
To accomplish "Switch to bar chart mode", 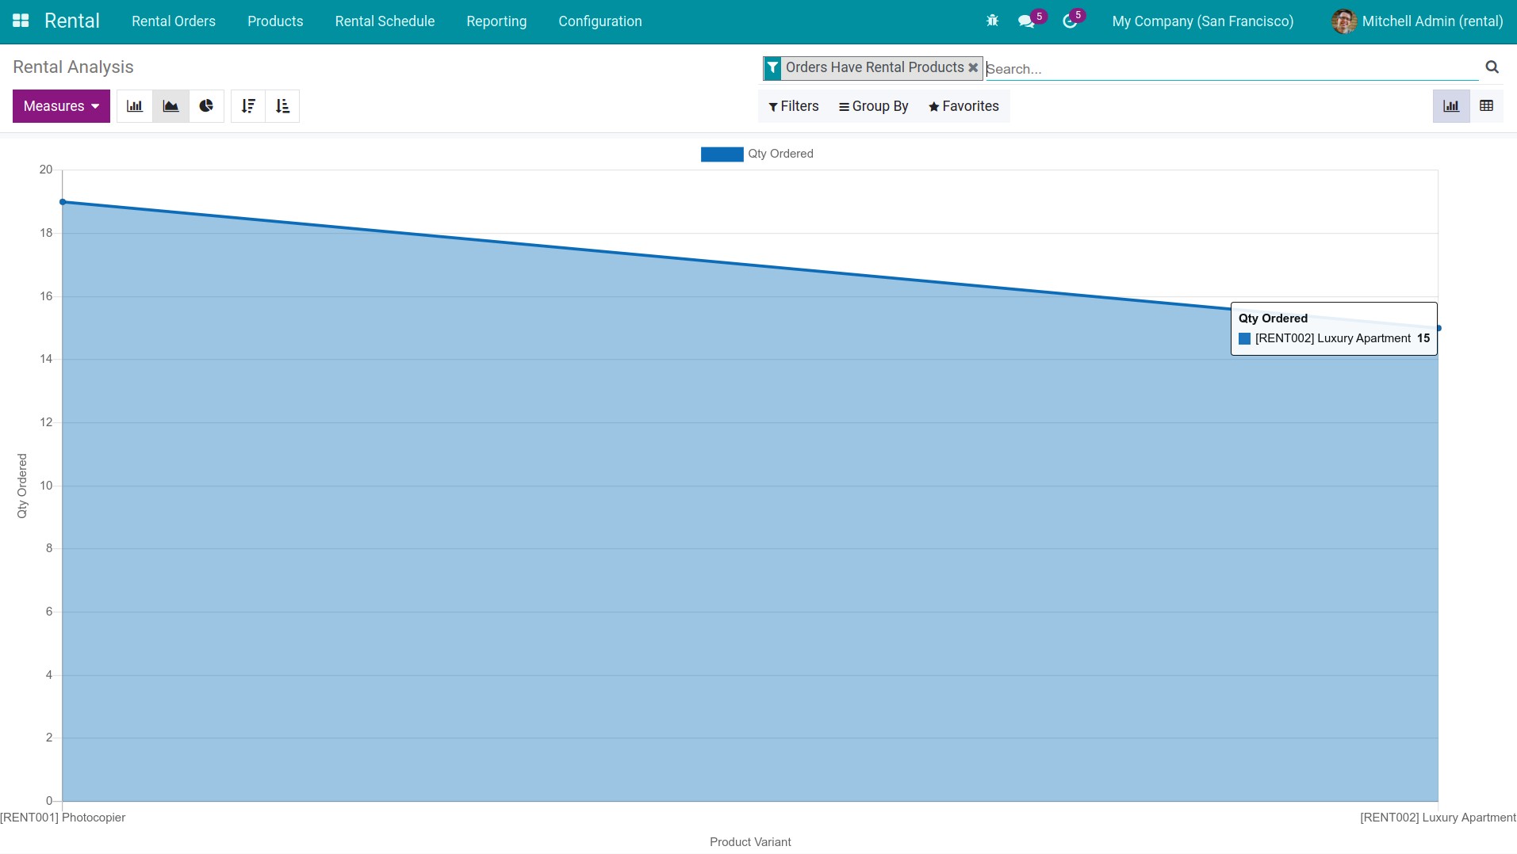I will [135, 106].
